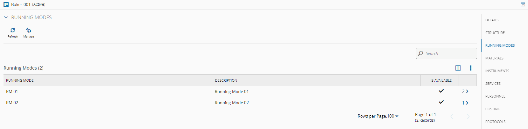Click the Refresh icon in toolbar
The width and height of the screenshot is (528, 129).
coord(13,31)
